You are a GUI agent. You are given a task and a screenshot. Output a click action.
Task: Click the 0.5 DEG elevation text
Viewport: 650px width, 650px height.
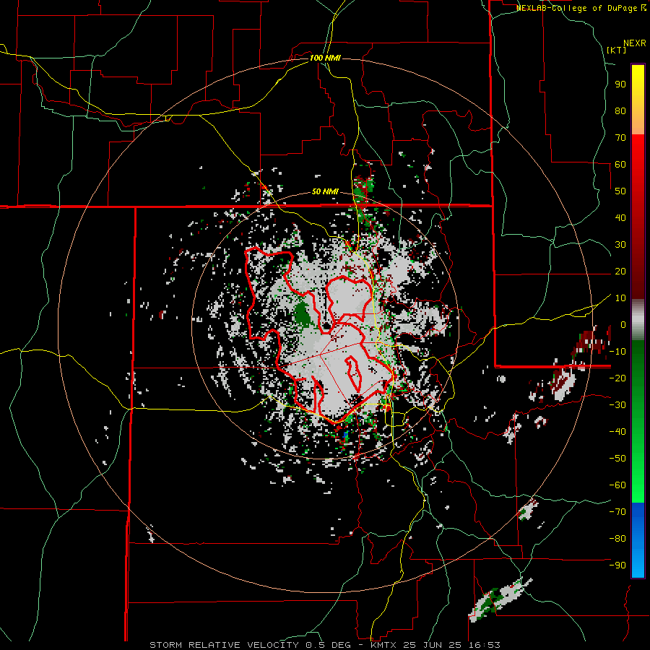[x=328, y=645]
